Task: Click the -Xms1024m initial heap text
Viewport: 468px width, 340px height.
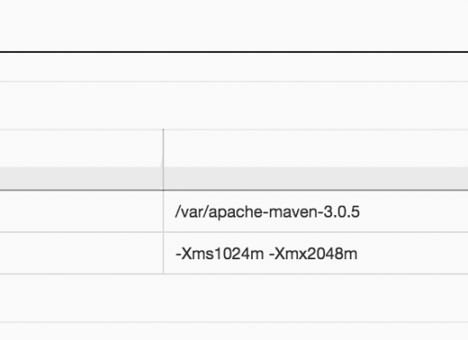Action: click(220, 254)
